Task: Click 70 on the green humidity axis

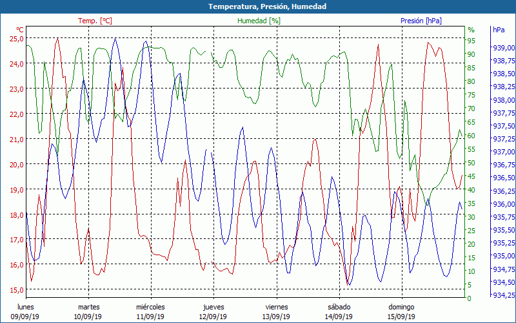Action: (471, 109)
